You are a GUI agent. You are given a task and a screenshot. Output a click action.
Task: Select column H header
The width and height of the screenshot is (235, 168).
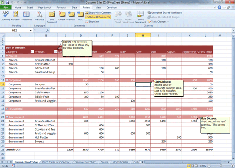pyautogui.click(x=143, y=36)
